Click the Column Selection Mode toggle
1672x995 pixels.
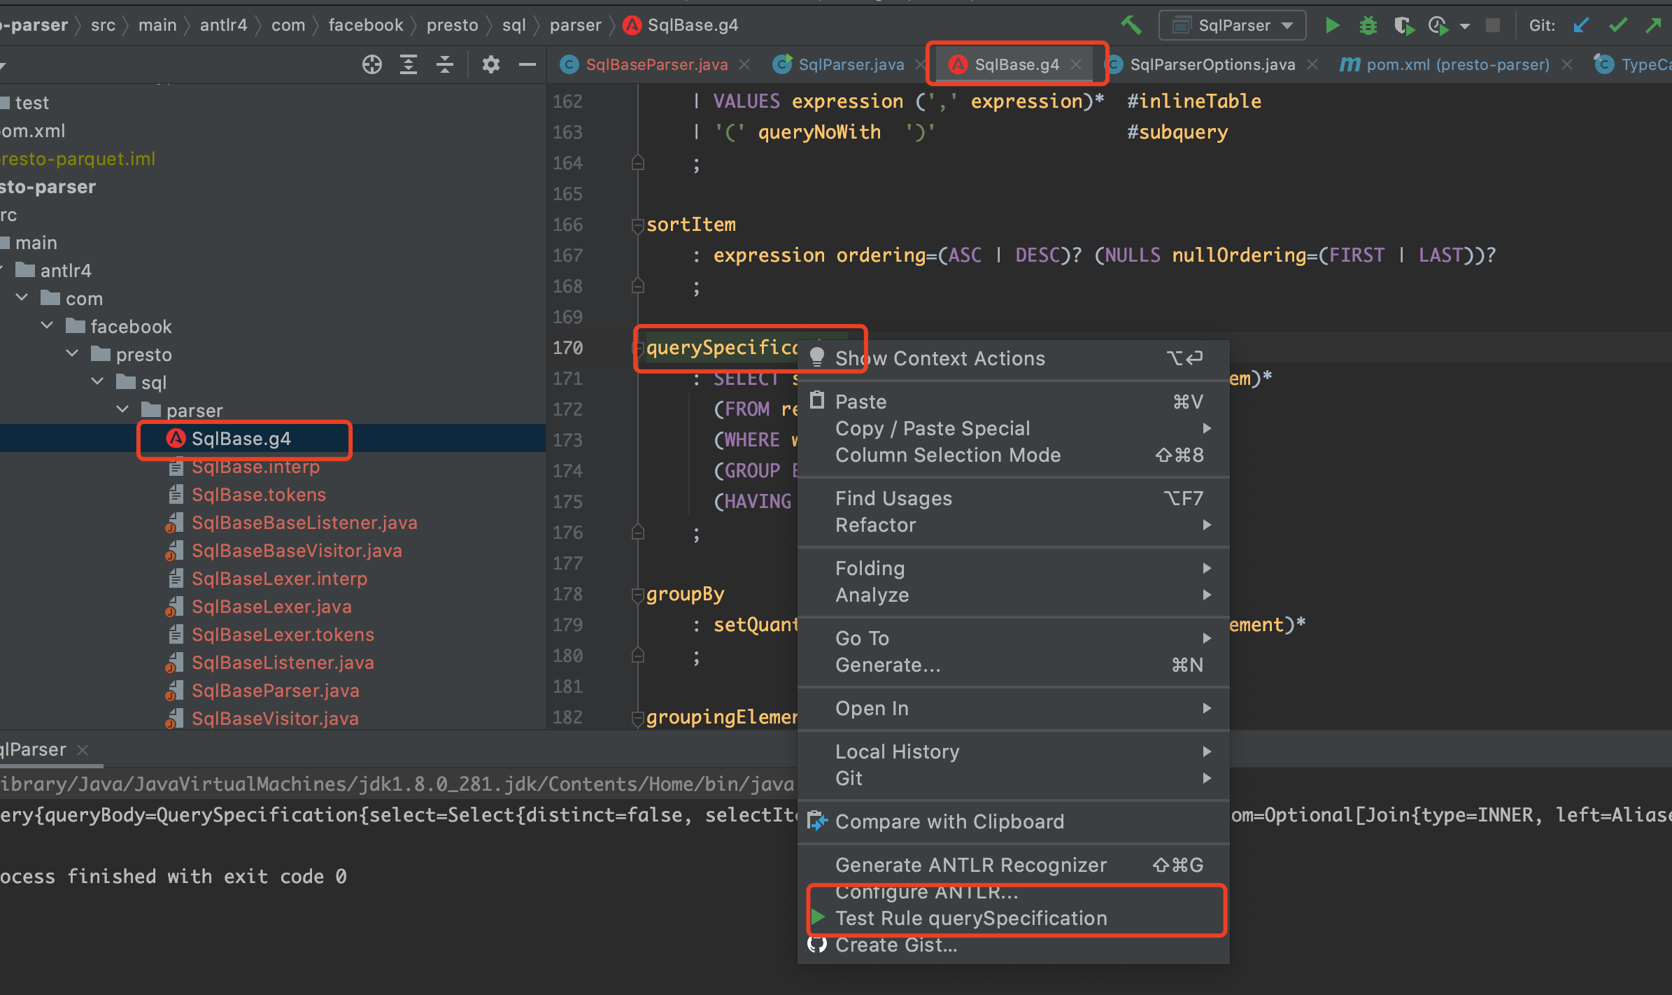[x=946, y=456]
